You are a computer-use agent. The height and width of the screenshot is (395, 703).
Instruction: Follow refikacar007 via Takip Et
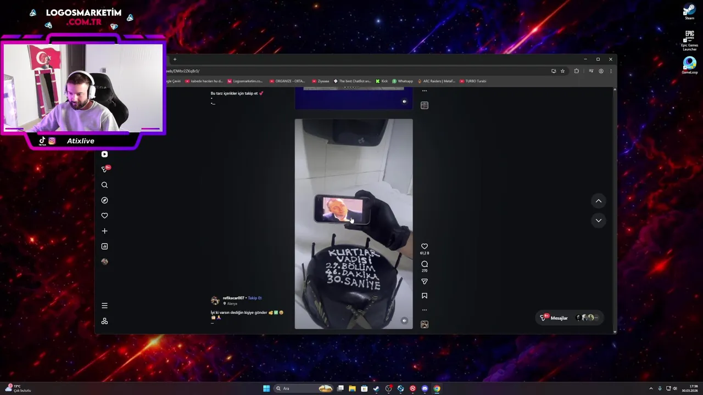[x=255, y=298]
